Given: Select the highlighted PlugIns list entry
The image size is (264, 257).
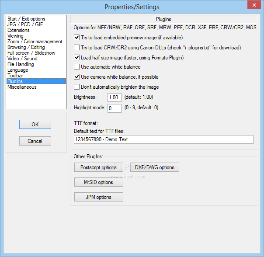Looking at the screenshot, I should (36, 81).
